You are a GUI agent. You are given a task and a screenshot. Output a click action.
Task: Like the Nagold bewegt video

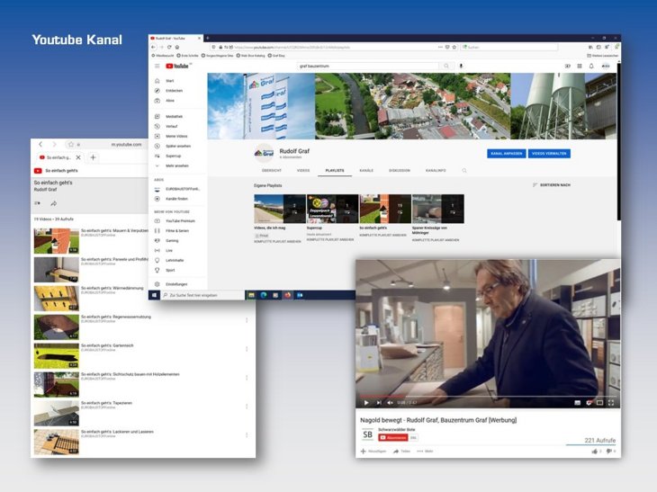(596, 451)
